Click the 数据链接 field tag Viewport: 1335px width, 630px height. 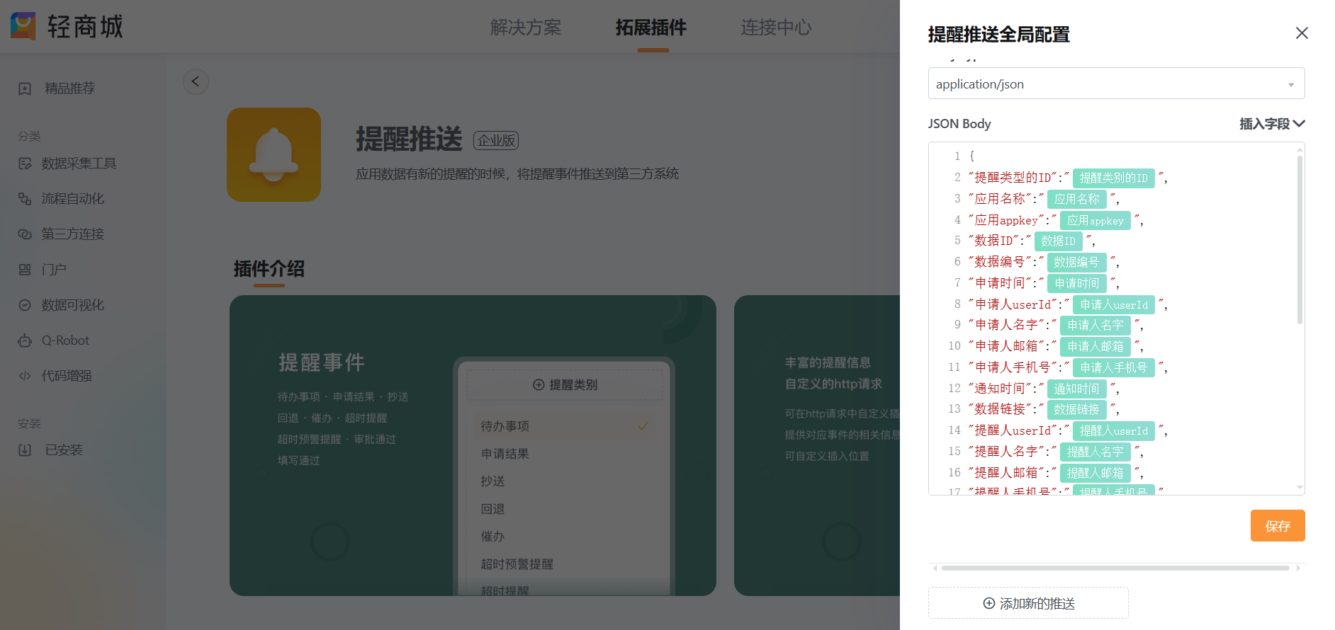[x=1076, y=409]
